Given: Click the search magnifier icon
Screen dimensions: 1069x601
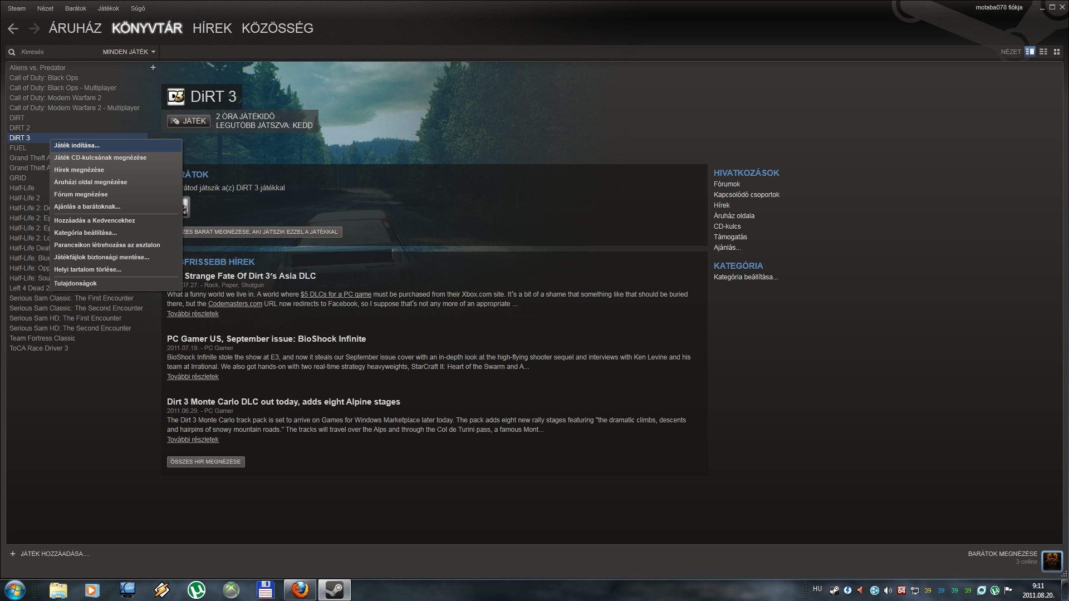Looking at the screenshot, I should point(12,52).
